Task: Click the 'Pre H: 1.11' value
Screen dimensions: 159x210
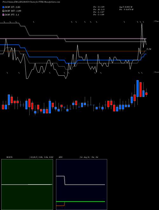Action: 99,10
